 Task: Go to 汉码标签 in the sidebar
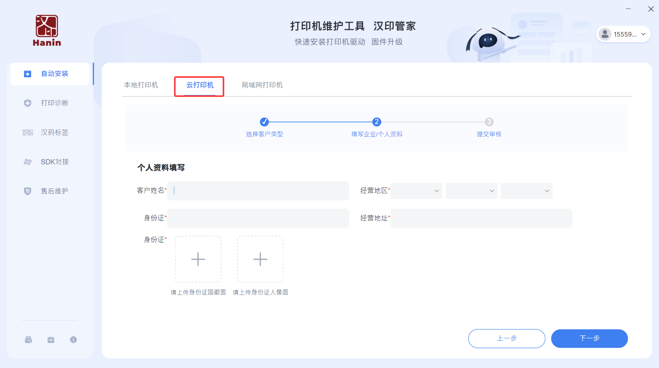(x=54, y=132)
